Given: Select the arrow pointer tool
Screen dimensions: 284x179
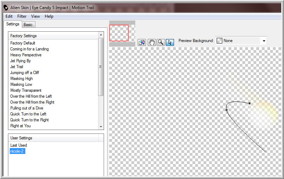Looking at the screenshot, I should [x=170, y=42].
